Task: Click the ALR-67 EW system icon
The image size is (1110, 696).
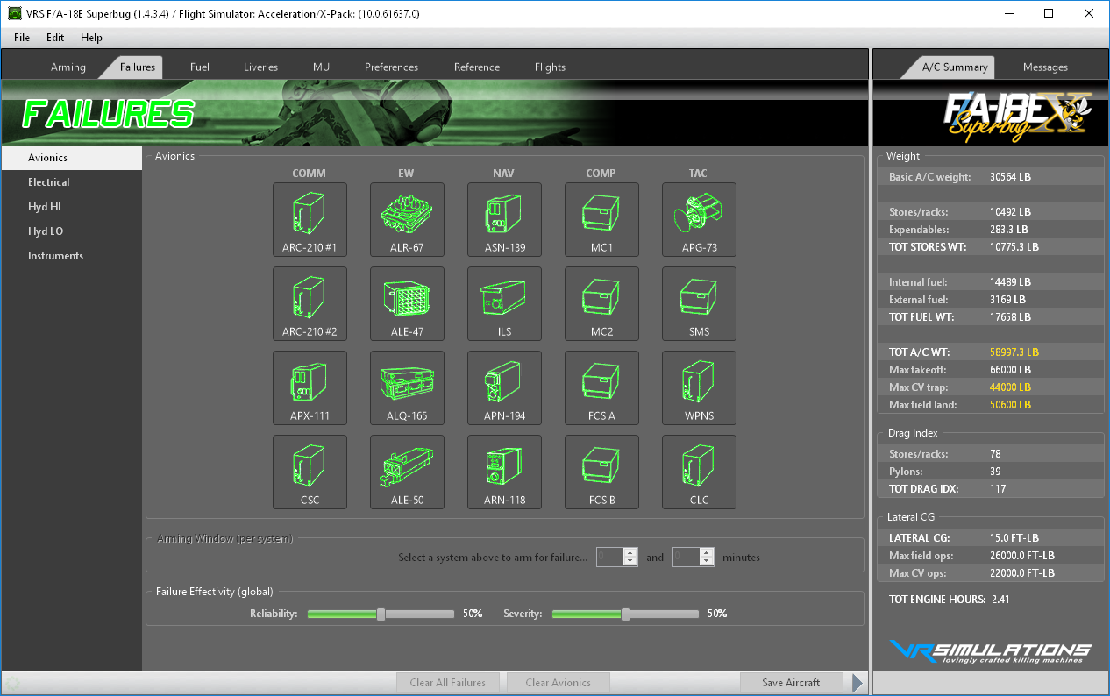Action: click(407, 219)
